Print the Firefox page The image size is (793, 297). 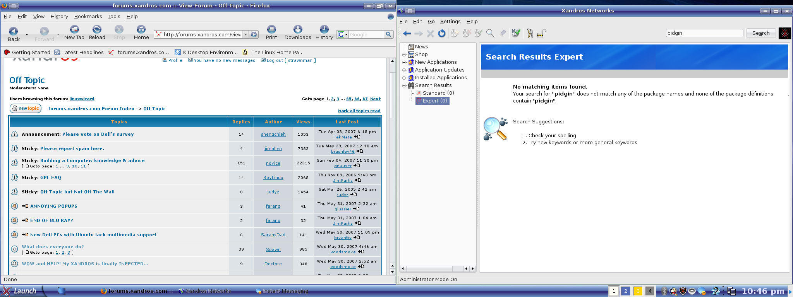click(x=271, y=33)
